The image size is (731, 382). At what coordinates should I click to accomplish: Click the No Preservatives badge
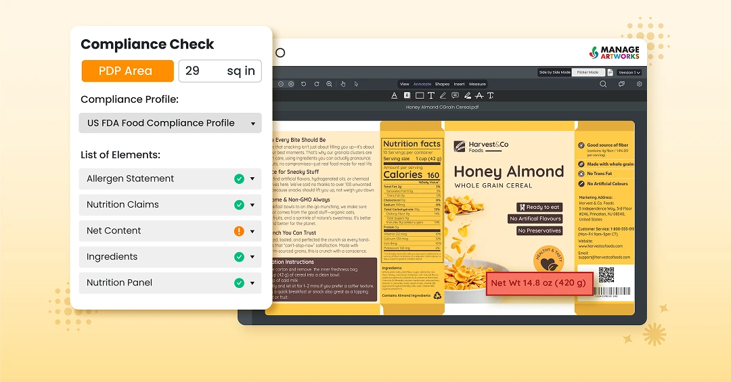coord(539,231)
